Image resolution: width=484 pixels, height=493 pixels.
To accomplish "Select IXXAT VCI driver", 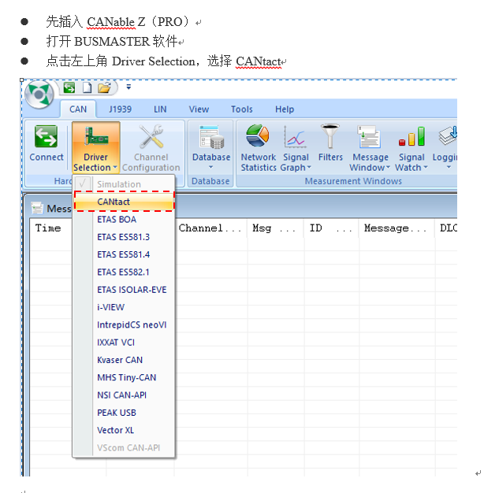I will click(x=124, y=342).
